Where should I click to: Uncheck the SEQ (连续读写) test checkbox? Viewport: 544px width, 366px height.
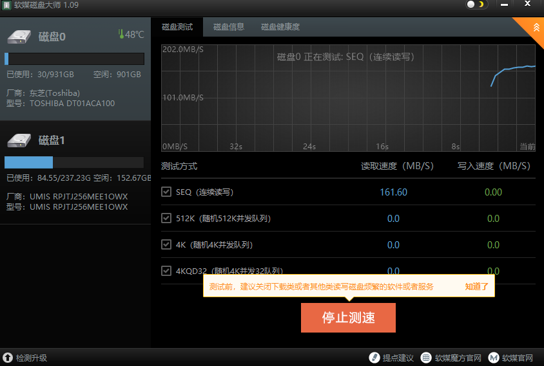coord(166,192)
